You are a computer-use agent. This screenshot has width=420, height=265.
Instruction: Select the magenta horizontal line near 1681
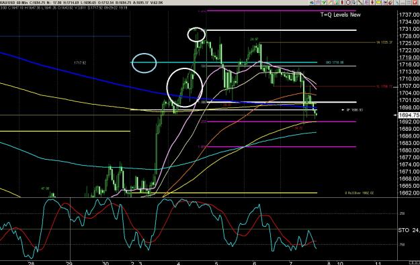coord(282,146)
